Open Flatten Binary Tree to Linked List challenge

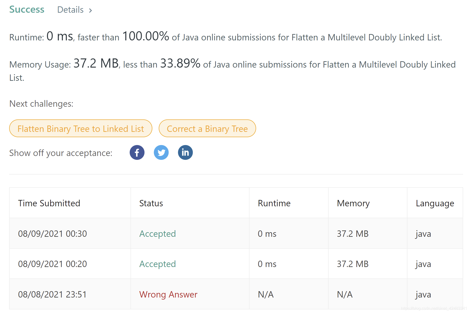coord(81,128)
